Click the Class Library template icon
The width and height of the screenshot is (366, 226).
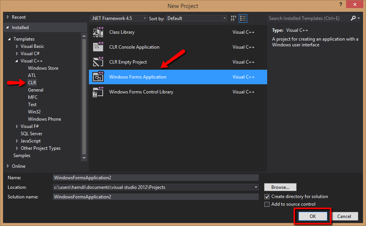[x=98, y=32]
